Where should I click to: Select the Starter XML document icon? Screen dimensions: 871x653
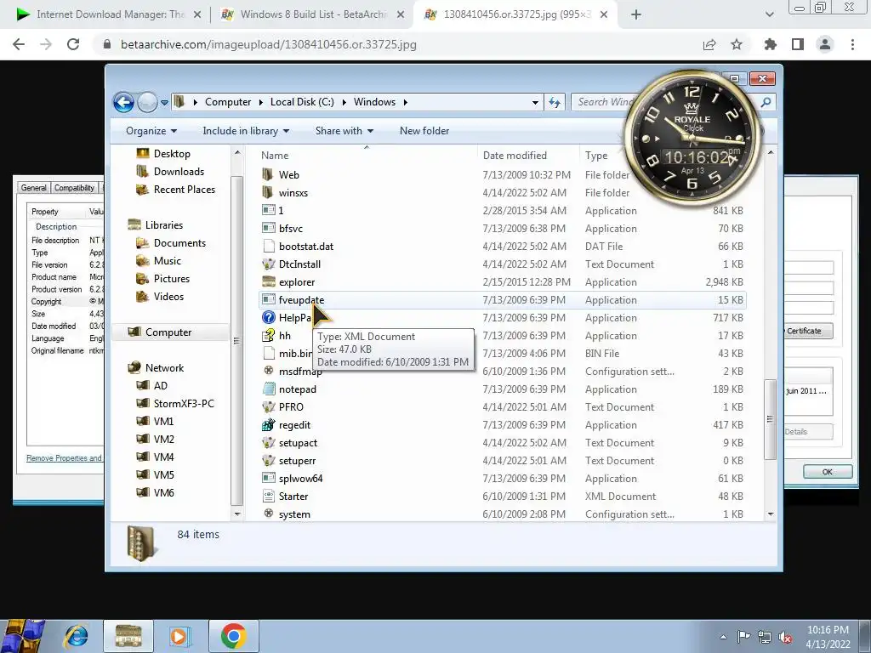(268, 497)
